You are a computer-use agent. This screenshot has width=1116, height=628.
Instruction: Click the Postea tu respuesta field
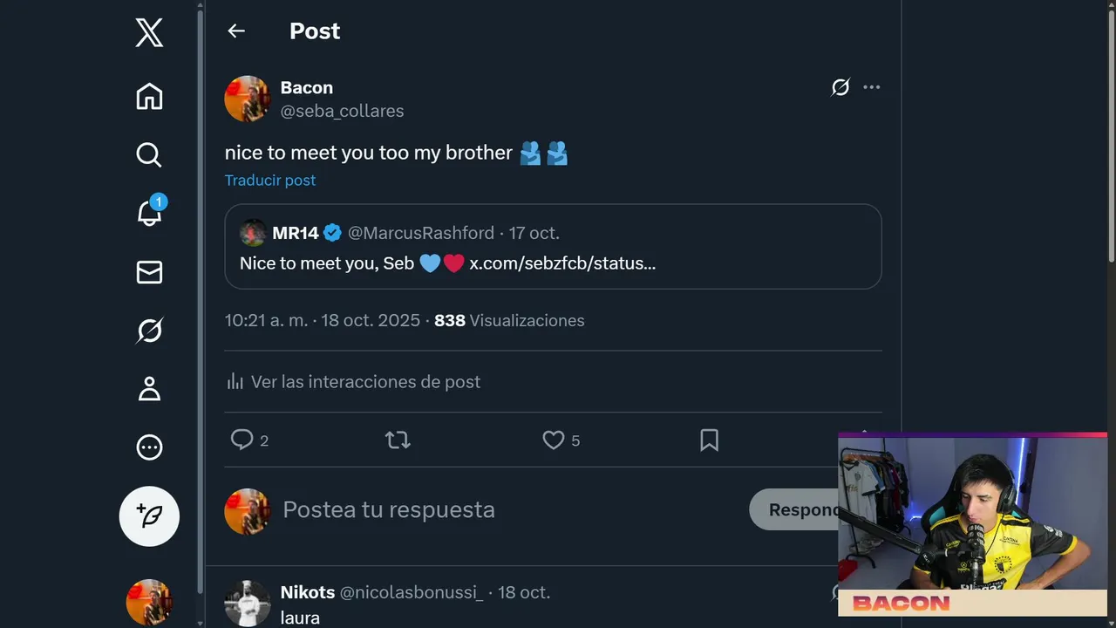(x=389, y=509)
